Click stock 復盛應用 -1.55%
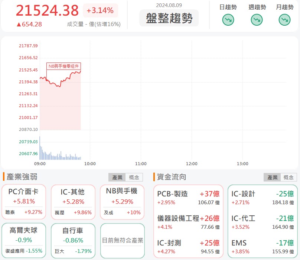 pyautogui.click(x=24, y=251)
